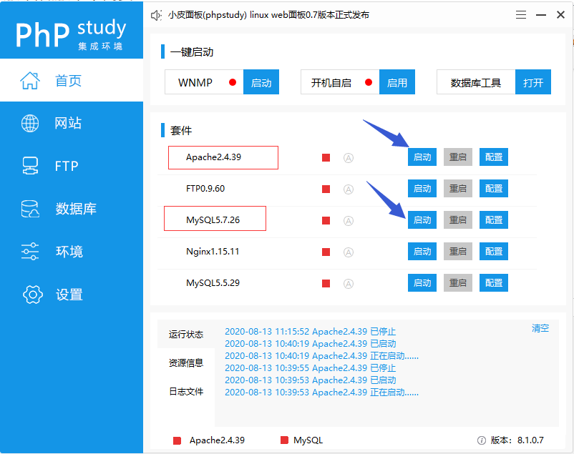The height and width of the screenshot is (454, 574).
Task: Click the settings gear icon
Action: (33, 295)
